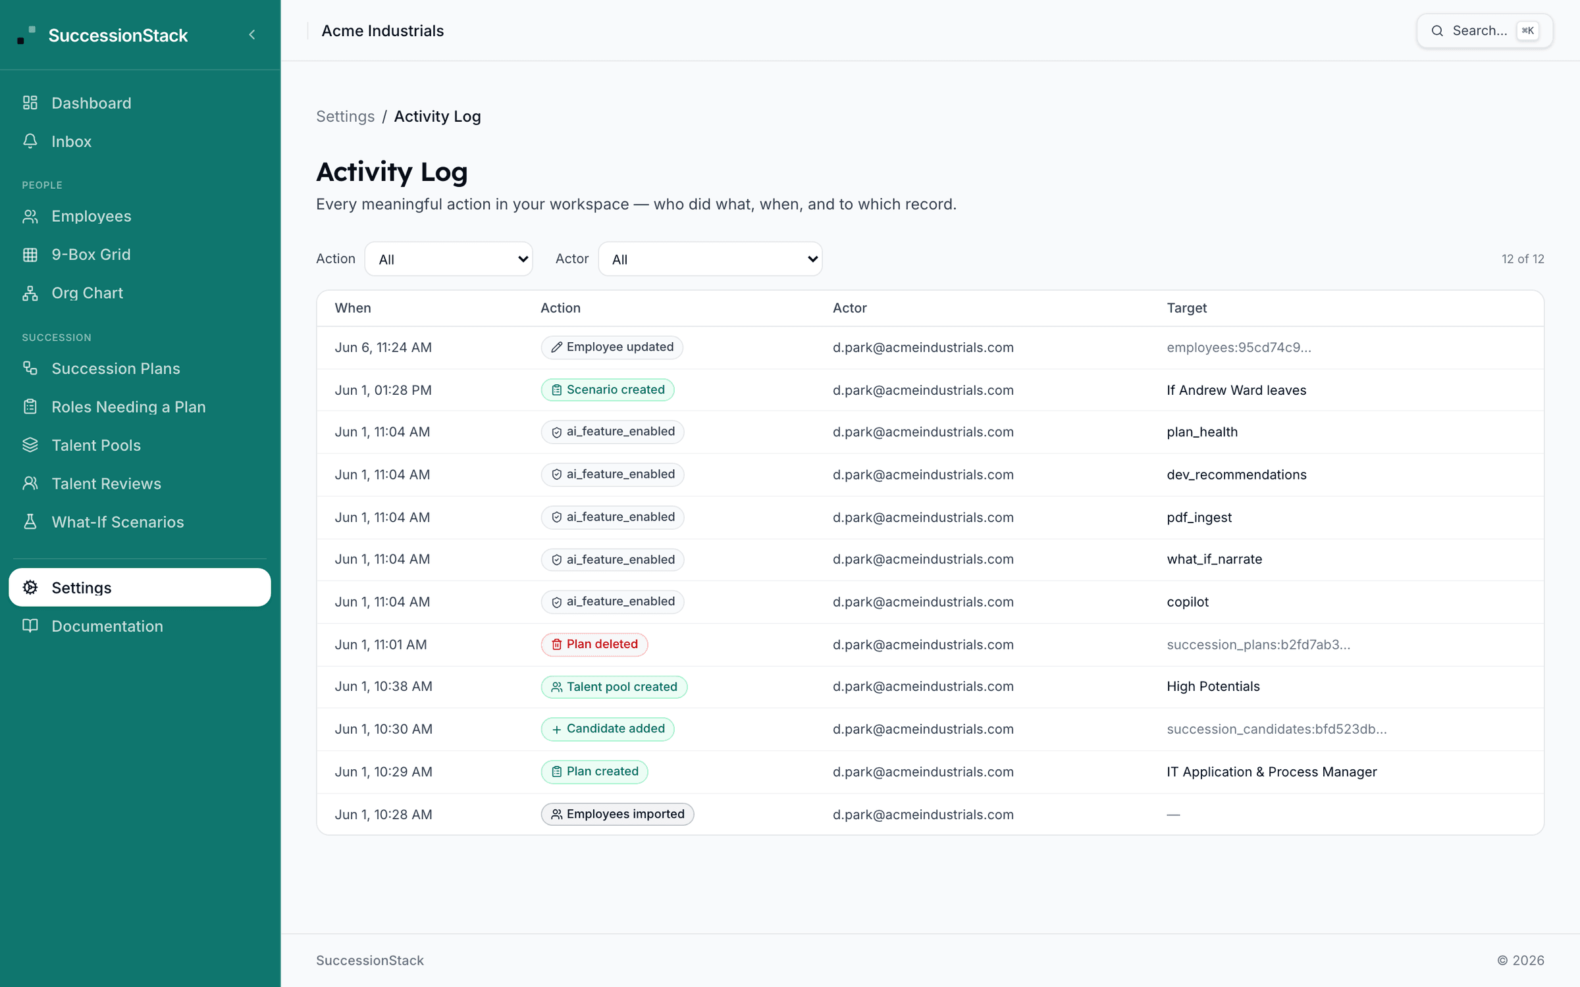Click the plus icon in Candidate added badge

(x=556, y=729)
